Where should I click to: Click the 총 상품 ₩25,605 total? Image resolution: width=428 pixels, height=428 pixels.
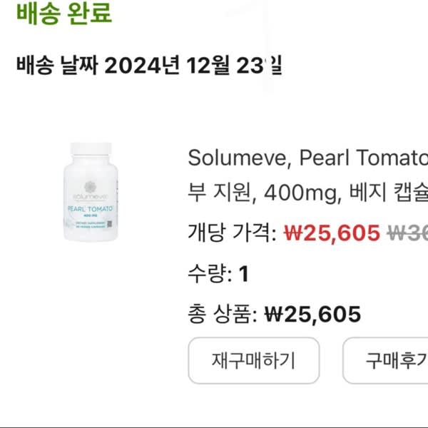click(275, 314)
